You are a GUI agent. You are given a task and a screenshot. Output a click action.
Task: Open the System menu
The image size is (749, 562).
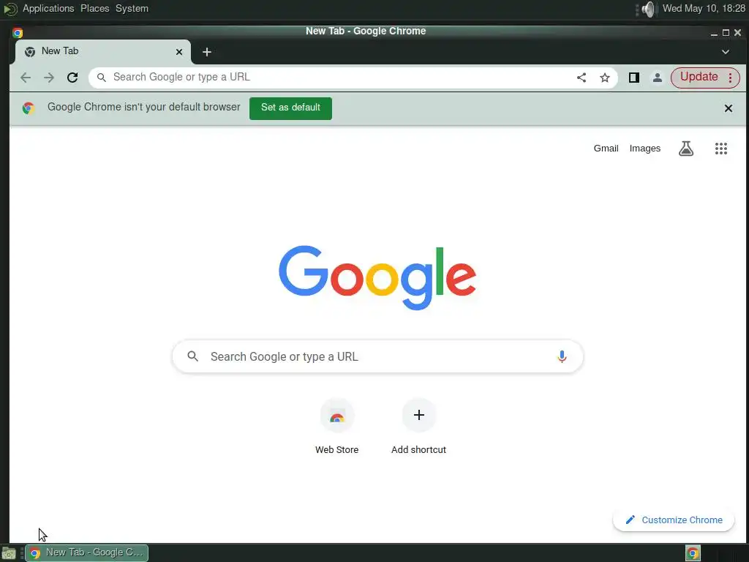[132, 9]
